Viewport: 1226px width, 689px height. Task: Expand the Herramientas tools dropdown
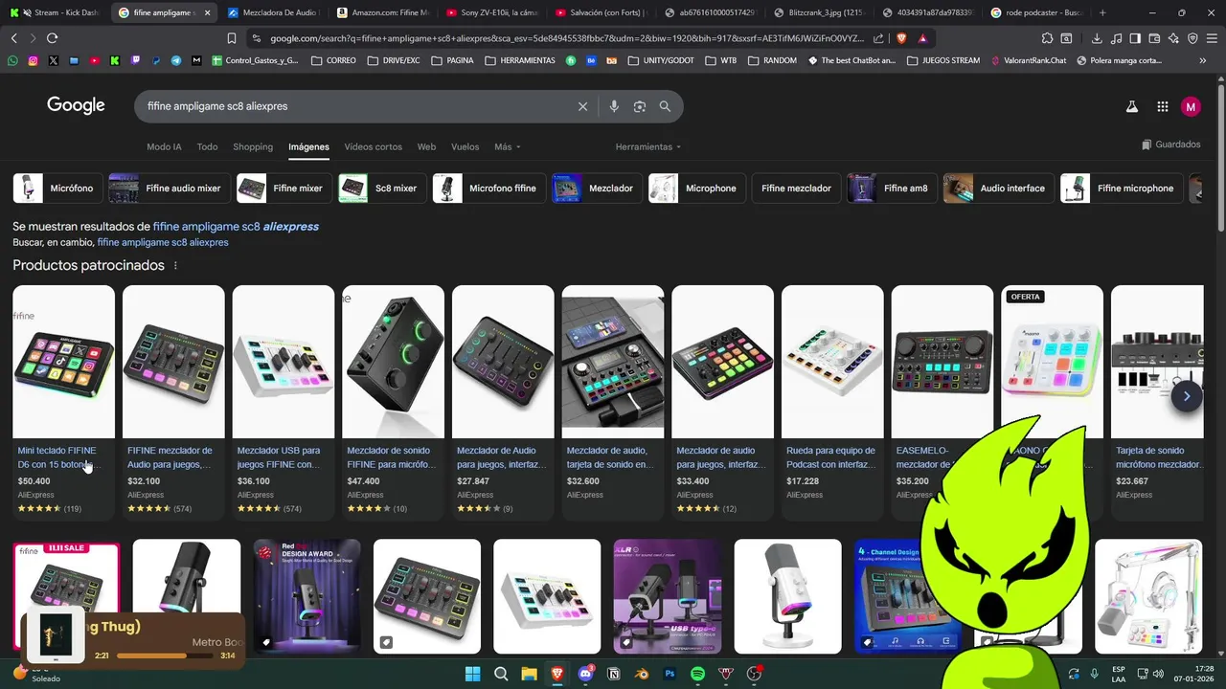click(648, 147)
